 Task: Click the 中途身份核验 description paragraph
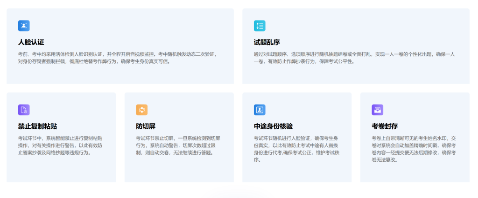(x=296, y=149)
